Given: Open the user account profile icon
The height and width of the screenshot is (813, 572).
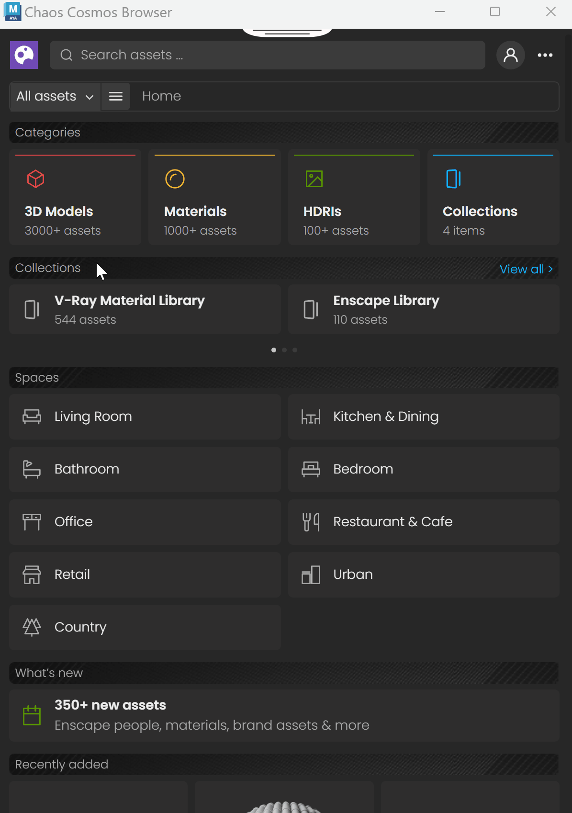Looking at the screenshot, I should 511,55.
